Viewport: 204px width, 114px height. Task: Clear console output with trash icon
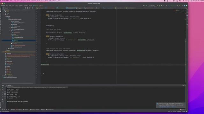click(5, 98)
